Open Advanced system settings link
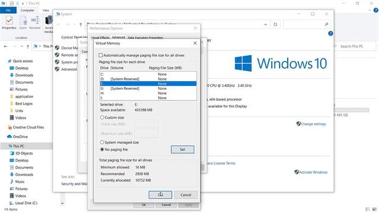 click(x=69, y=69)
